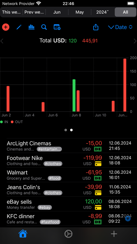137x244 pixels.
Task: Tap the first page indicator dot
Action: click(66, 130)
